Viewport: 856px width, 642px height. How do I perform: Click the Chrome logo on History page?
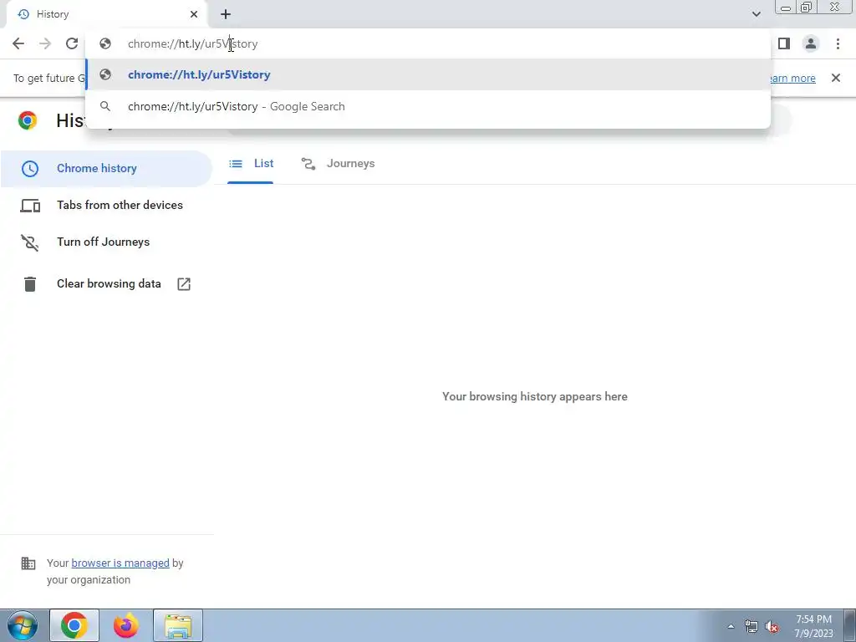click(28, 120)
